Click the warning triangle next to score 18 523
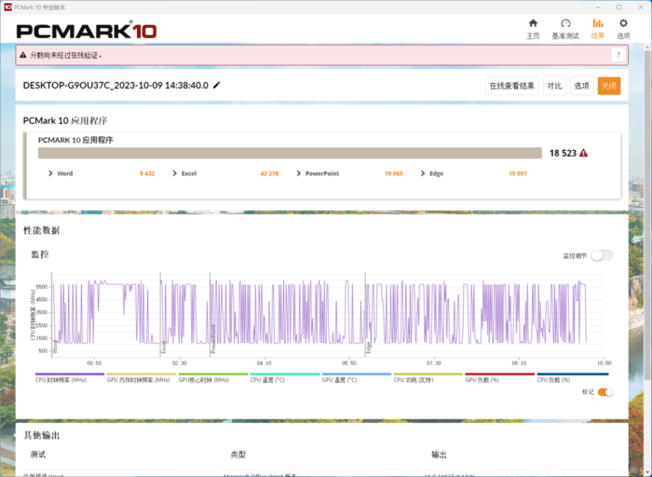652x477 pixels. point(583,153)
